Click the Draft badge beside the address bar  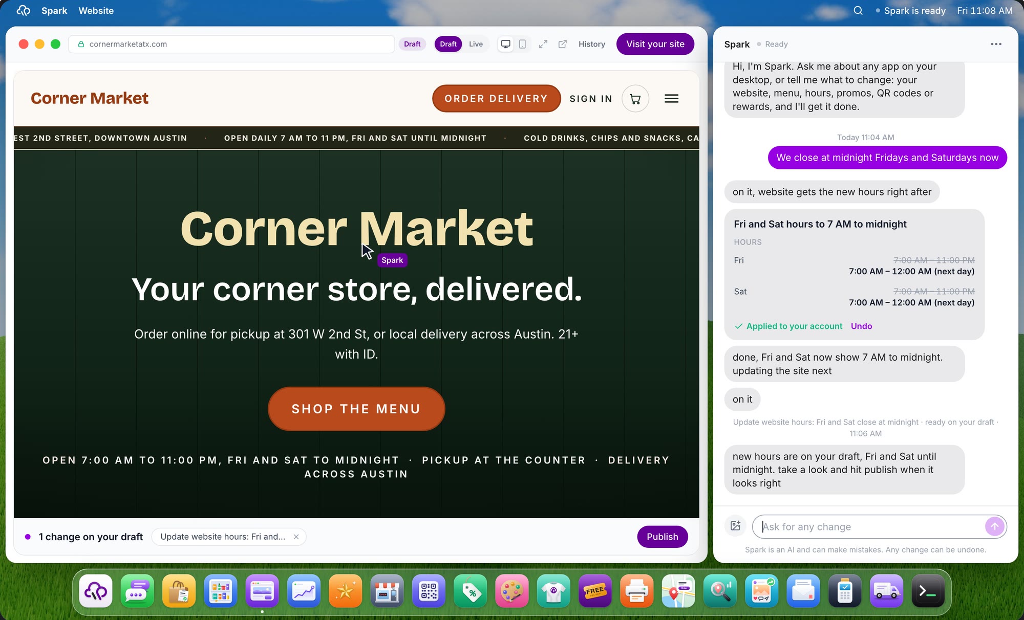click(412, 44)
